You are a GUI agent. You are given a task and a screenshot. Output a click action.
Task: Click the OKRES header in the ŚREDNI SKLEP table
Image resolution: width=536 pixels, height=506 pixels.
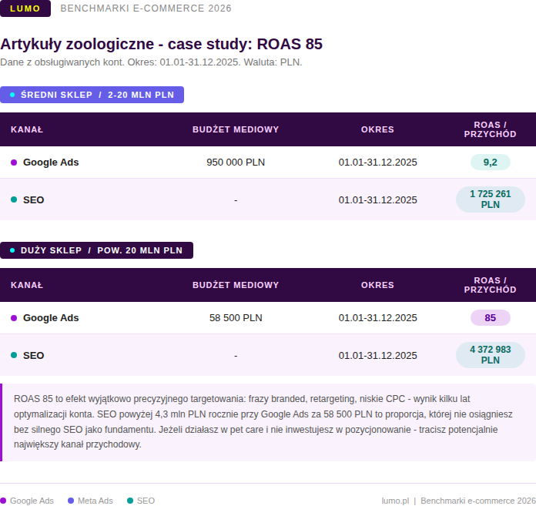pos(377,129)
